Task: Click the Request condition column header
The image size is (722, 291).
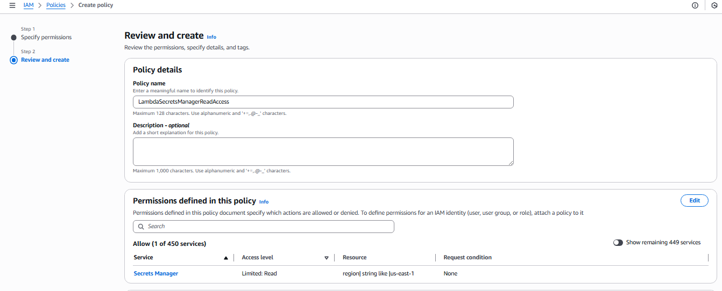Action: click(x=468, y=258)
